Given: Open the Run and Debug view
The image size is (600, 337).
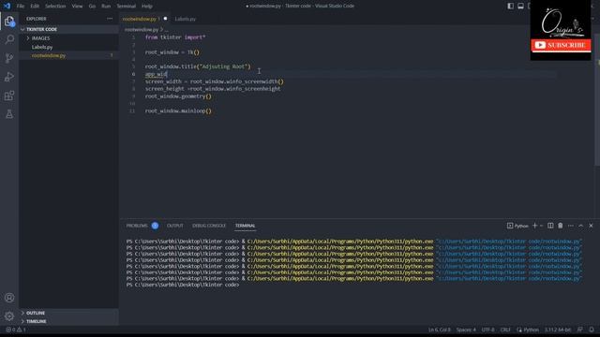Looking at the screenshot, I should 9,77.
